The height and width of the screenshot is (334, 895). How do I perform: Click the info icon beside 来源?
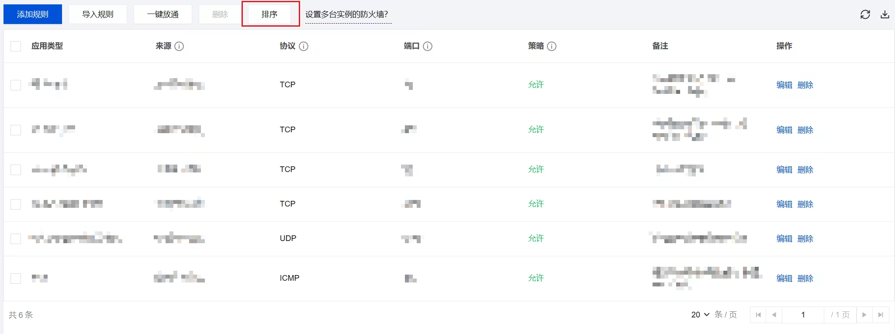click(x=179, y=46)
